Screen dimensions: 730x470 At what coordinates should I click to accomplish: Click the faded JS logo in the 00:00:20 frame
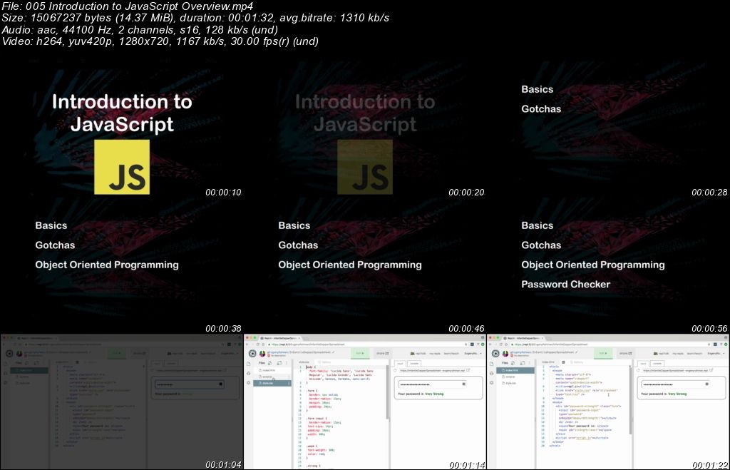pyautogui.click(x=365, y=167)
